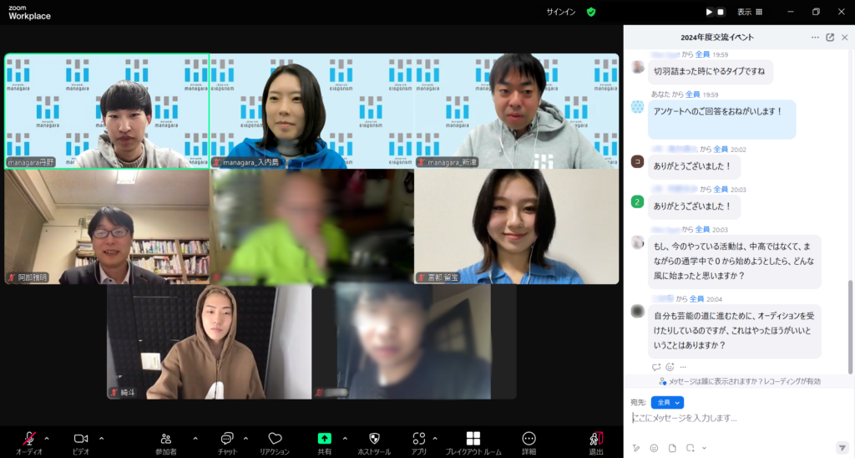855x458 pixels.
Task: Click the 2024年度交流イベント chat title
Action: pyautogui.click(x=717, y=38)
